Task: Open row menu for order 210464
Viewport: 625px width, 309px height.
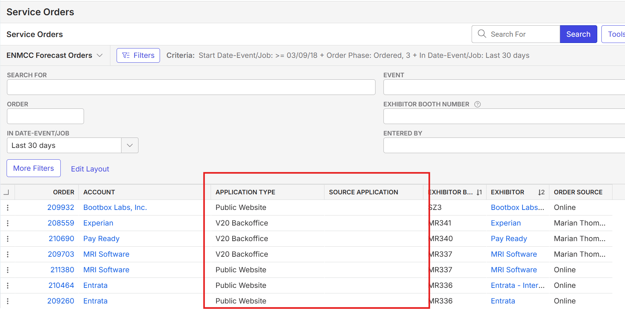Action: point(8,285)
